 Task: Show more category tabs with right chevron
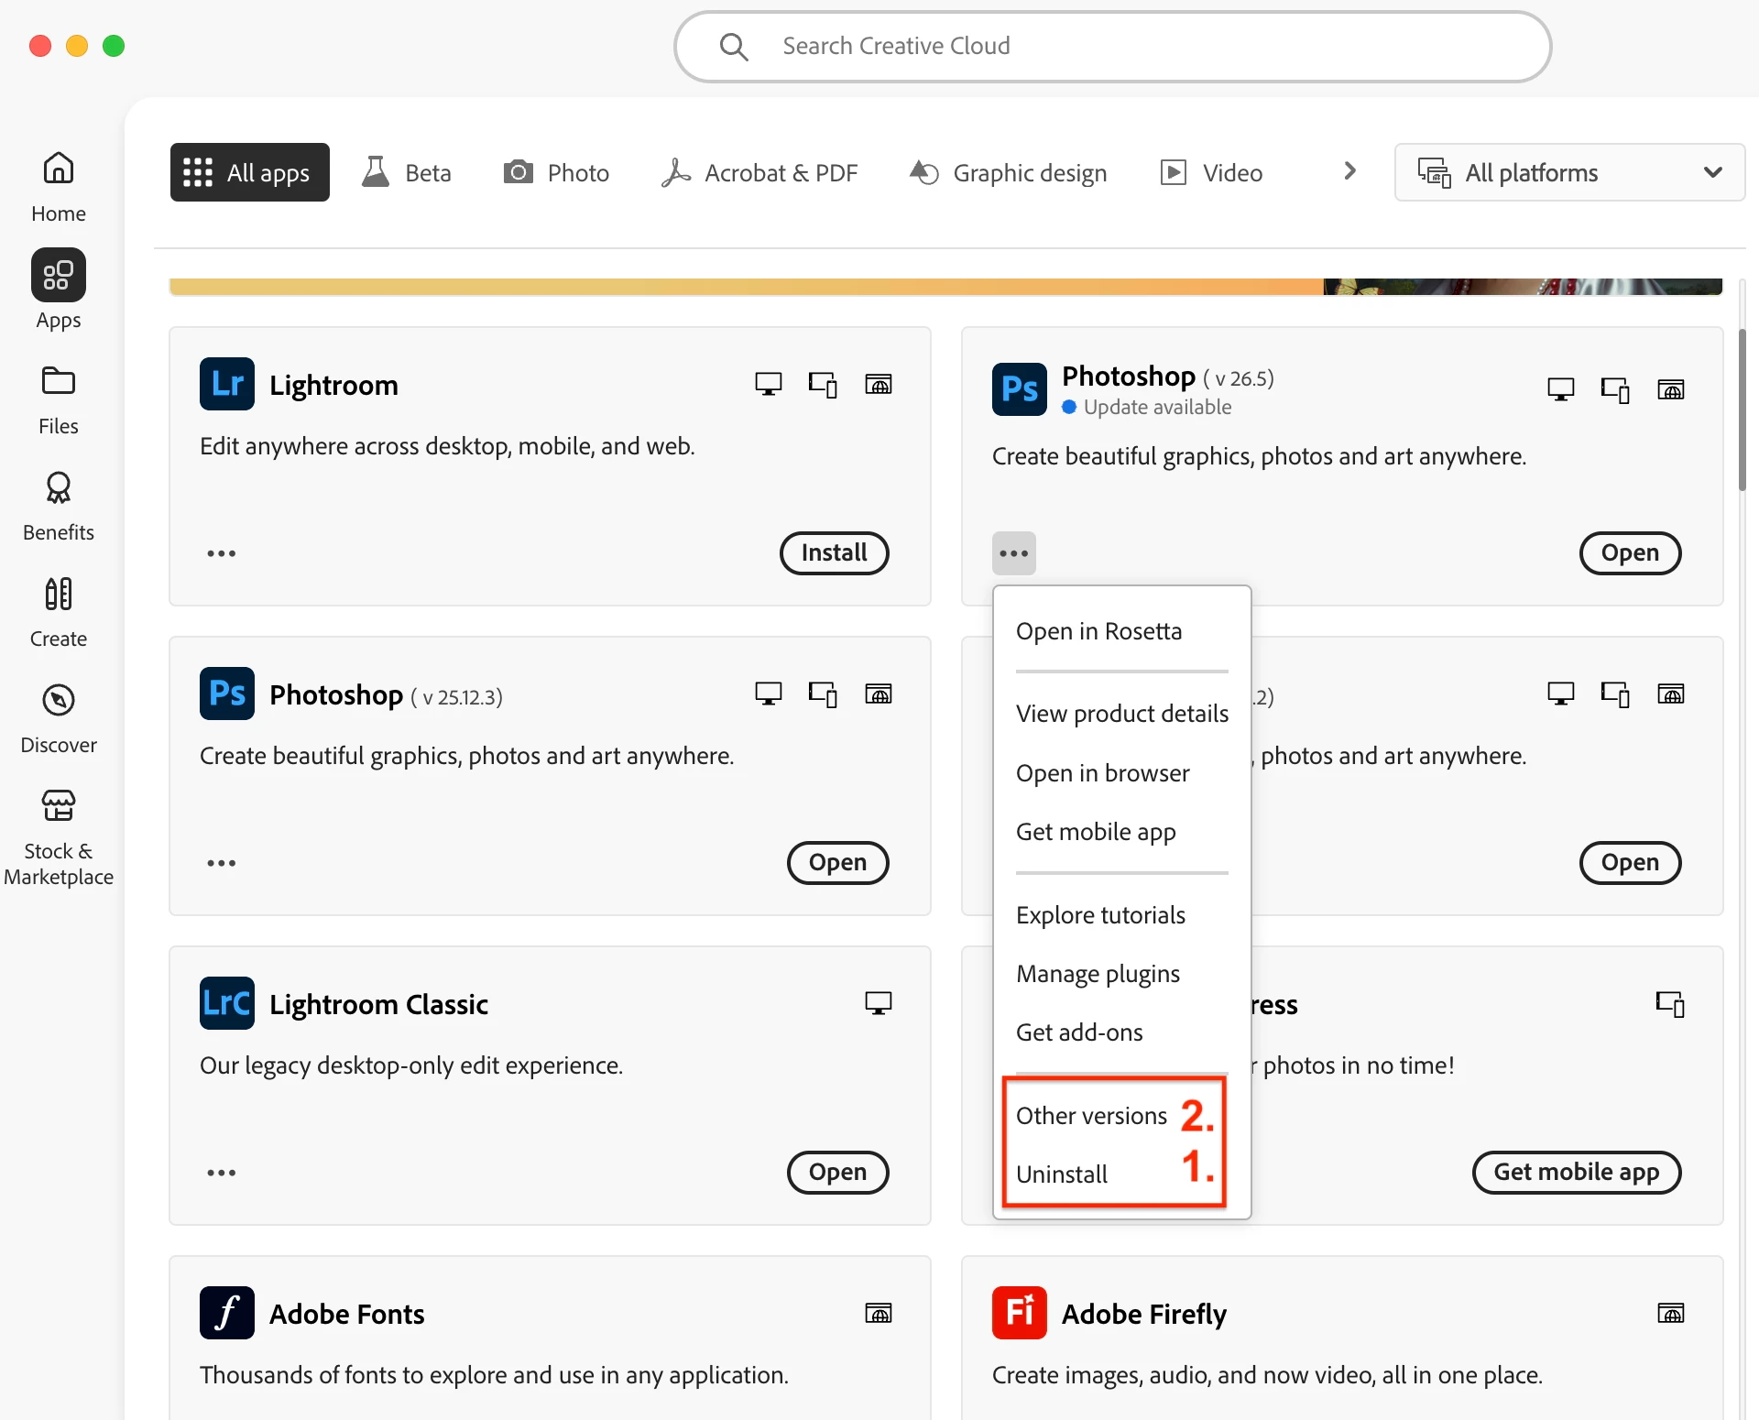[x=1349, y=171]
